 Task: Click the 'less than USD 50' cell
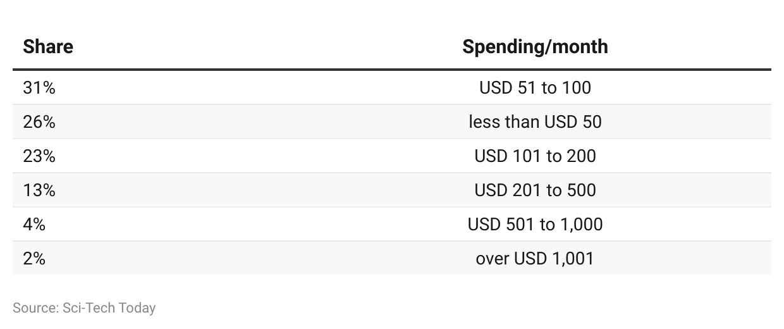(x=535, y=122)
